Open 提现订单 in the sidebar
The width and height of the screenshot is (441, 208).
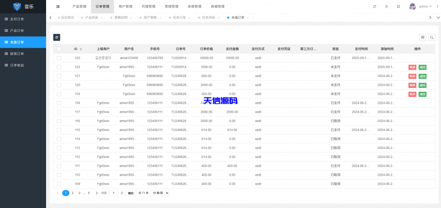coord(23,54)
